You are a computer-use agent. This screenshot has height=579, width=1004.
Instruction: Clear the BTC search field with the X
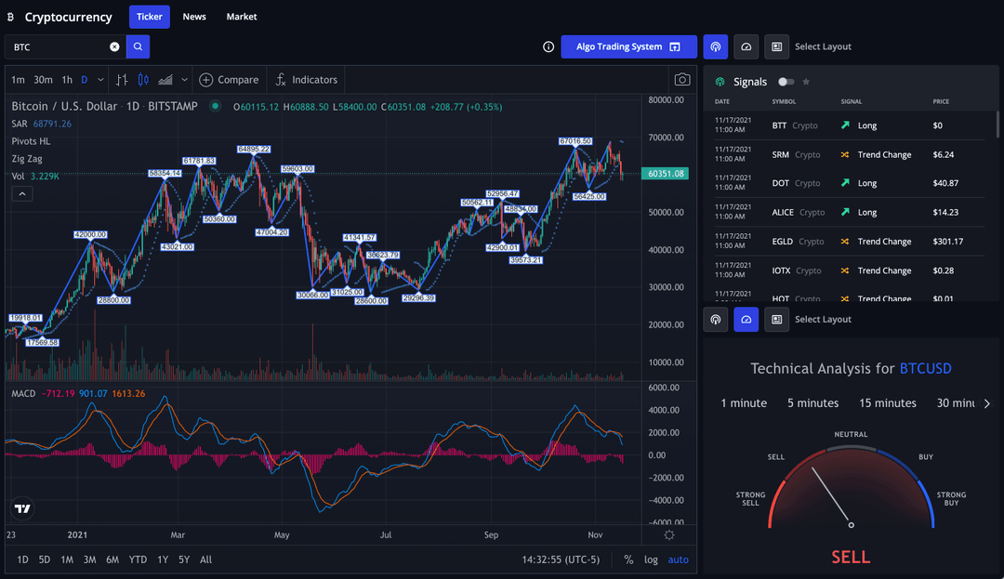114,46
